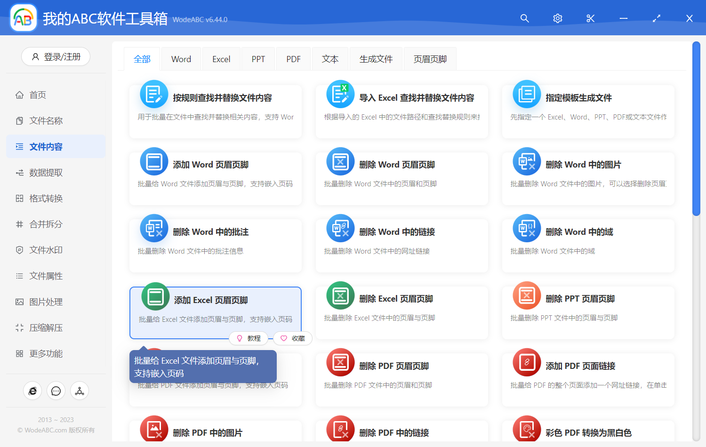Viewport: 706px width, 447px height.
Task: Switch to the Word tab
Action: tap(181, 58)
